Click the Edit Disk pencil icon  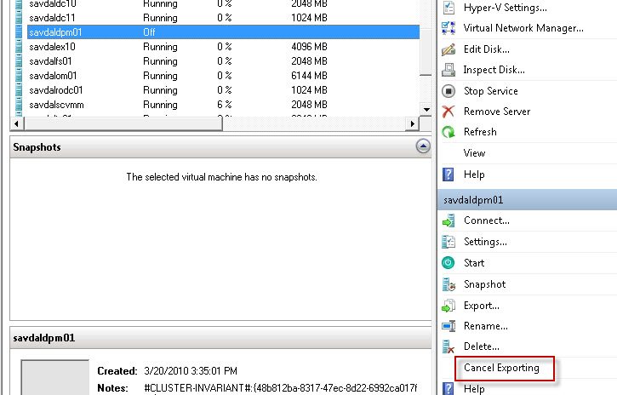click(448, 49)
